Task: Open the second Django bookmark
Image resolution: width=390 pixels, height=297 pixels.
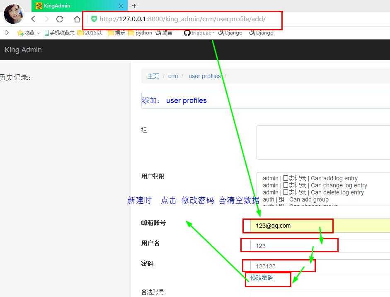Action: [x=261, y=33]
